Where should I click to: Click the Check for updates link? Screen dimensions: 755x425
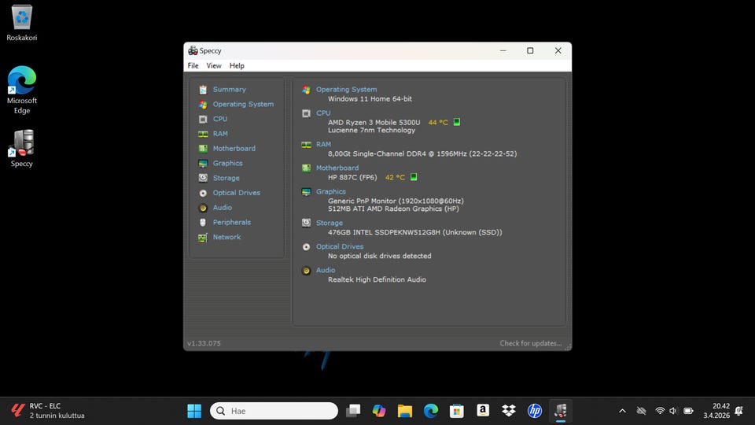click(531, 343)
